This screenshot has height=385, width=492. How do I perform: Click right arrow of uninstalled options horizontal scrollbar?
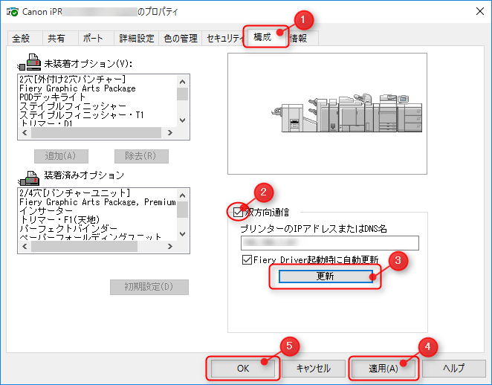tap(169, 133)
